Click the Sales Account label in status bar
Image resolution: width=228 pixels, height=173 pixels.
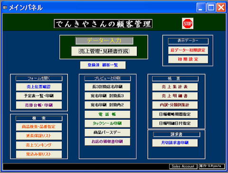point(183,166)
